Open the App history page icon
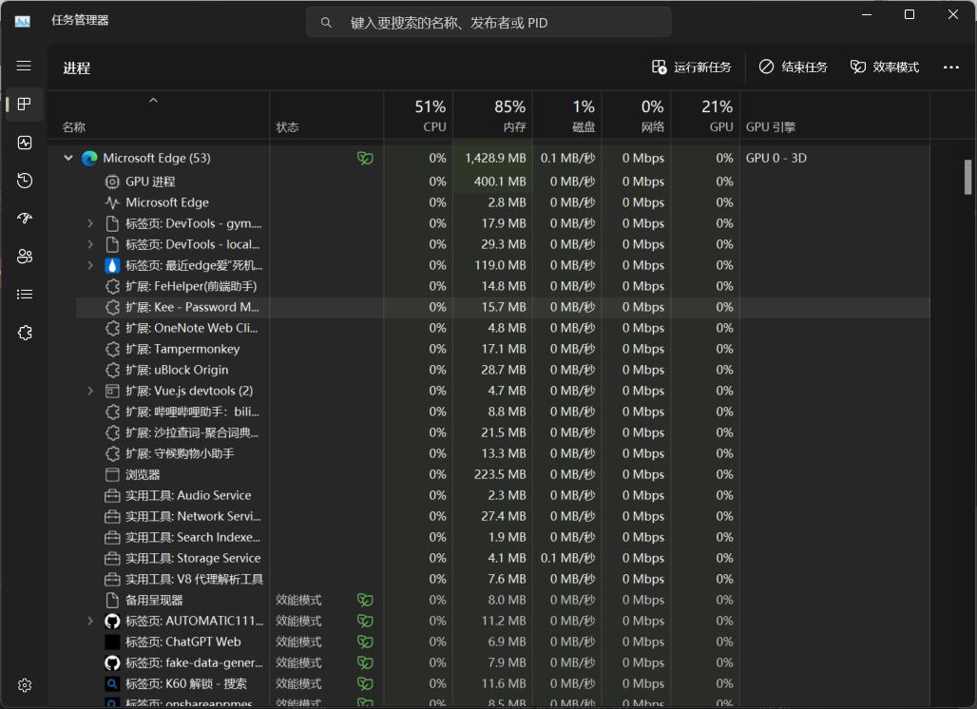 (x=25, y=181)
